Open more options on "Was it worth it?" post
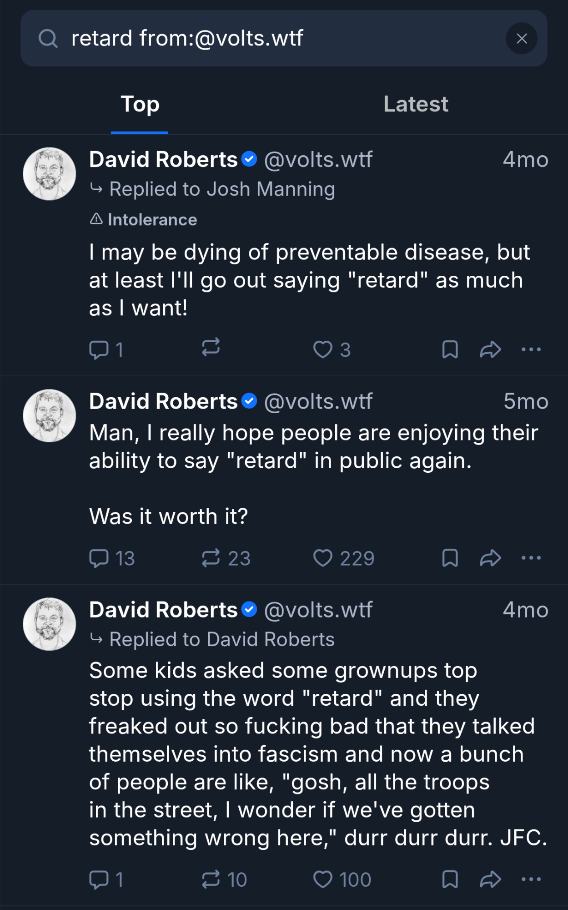This screenshot has width=568, height=910. pyautogui.click(x=531, y=558)
